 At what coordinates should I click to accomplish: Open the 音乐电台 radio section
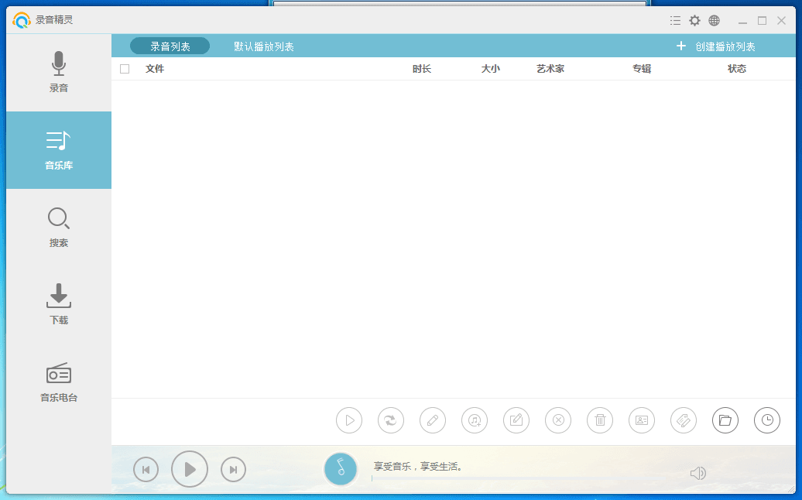(59, 382)
